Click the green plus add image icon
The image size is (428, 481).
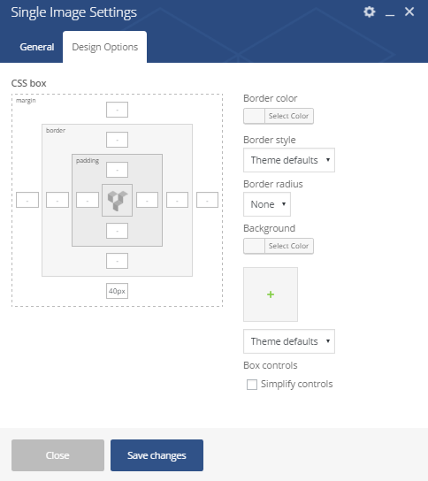[271, 294]
